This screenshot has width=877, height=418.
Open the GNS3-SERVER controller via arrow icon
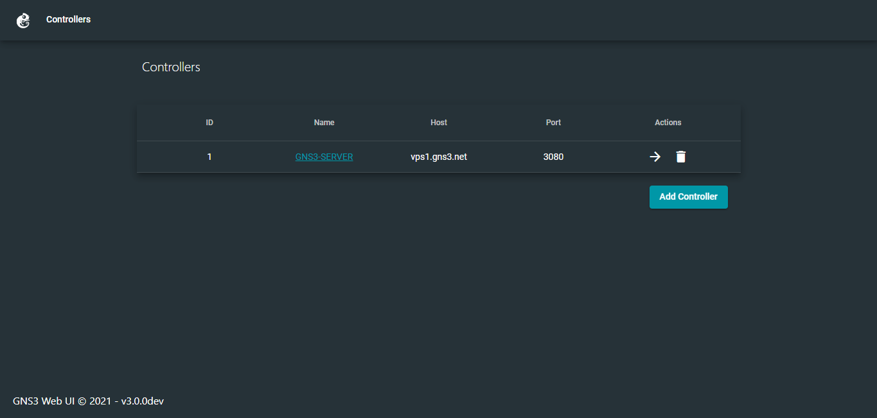coord(655,156)
